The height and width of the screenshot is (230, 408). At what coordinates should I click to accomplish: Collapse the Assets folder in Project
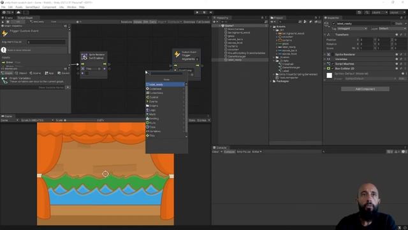coord(272,27)
